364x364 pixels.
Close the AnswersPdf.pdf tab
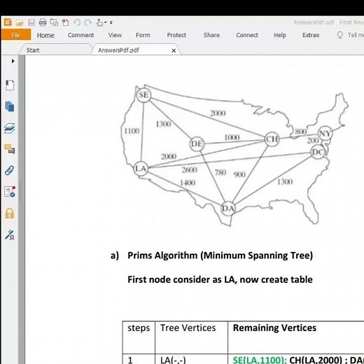pos(174,50)
